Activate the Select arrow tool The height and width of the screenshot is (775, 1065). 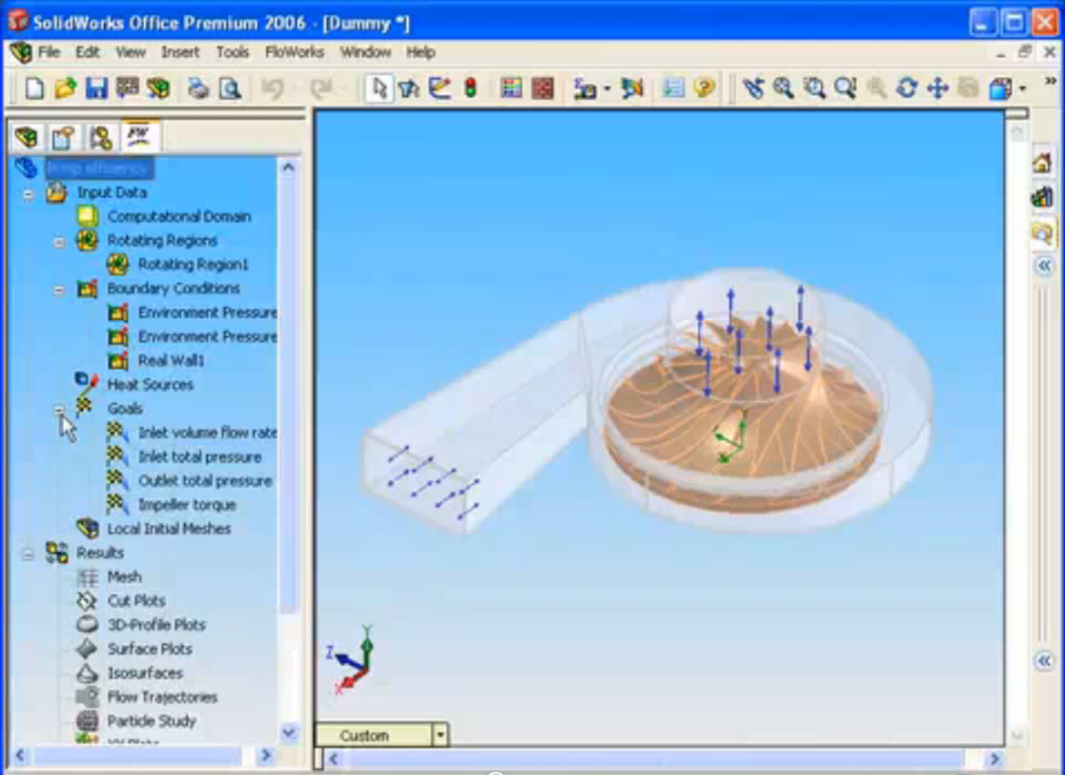pos(380,88)
